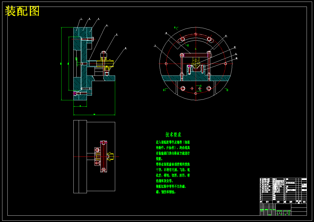Click part balloon number 7 on circular view
The width and height of the screenshot is (314, 222).
tap(155, 46)
